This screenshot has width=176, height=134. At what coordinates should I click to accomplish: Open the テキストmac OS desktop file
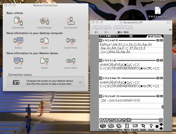pyautogui.click(x=158, y=12)
